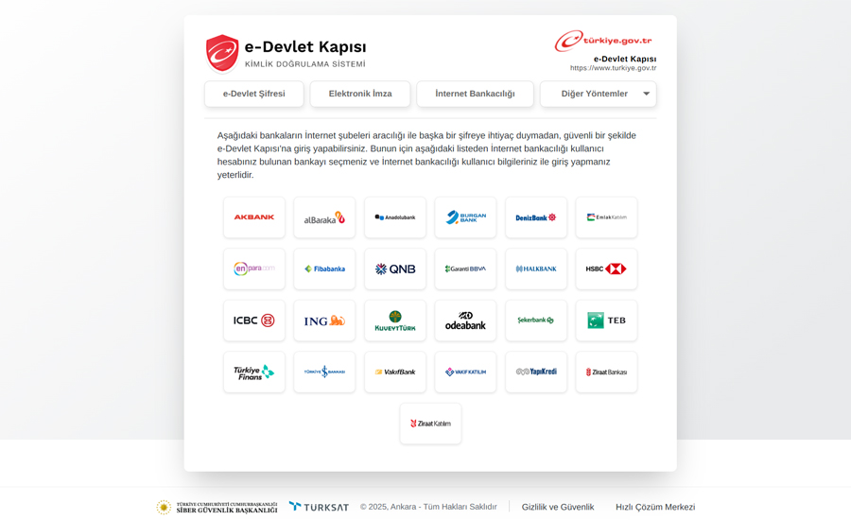Click the Fibabanka tile
Viewport: 851px width, 520px height.
324,269
